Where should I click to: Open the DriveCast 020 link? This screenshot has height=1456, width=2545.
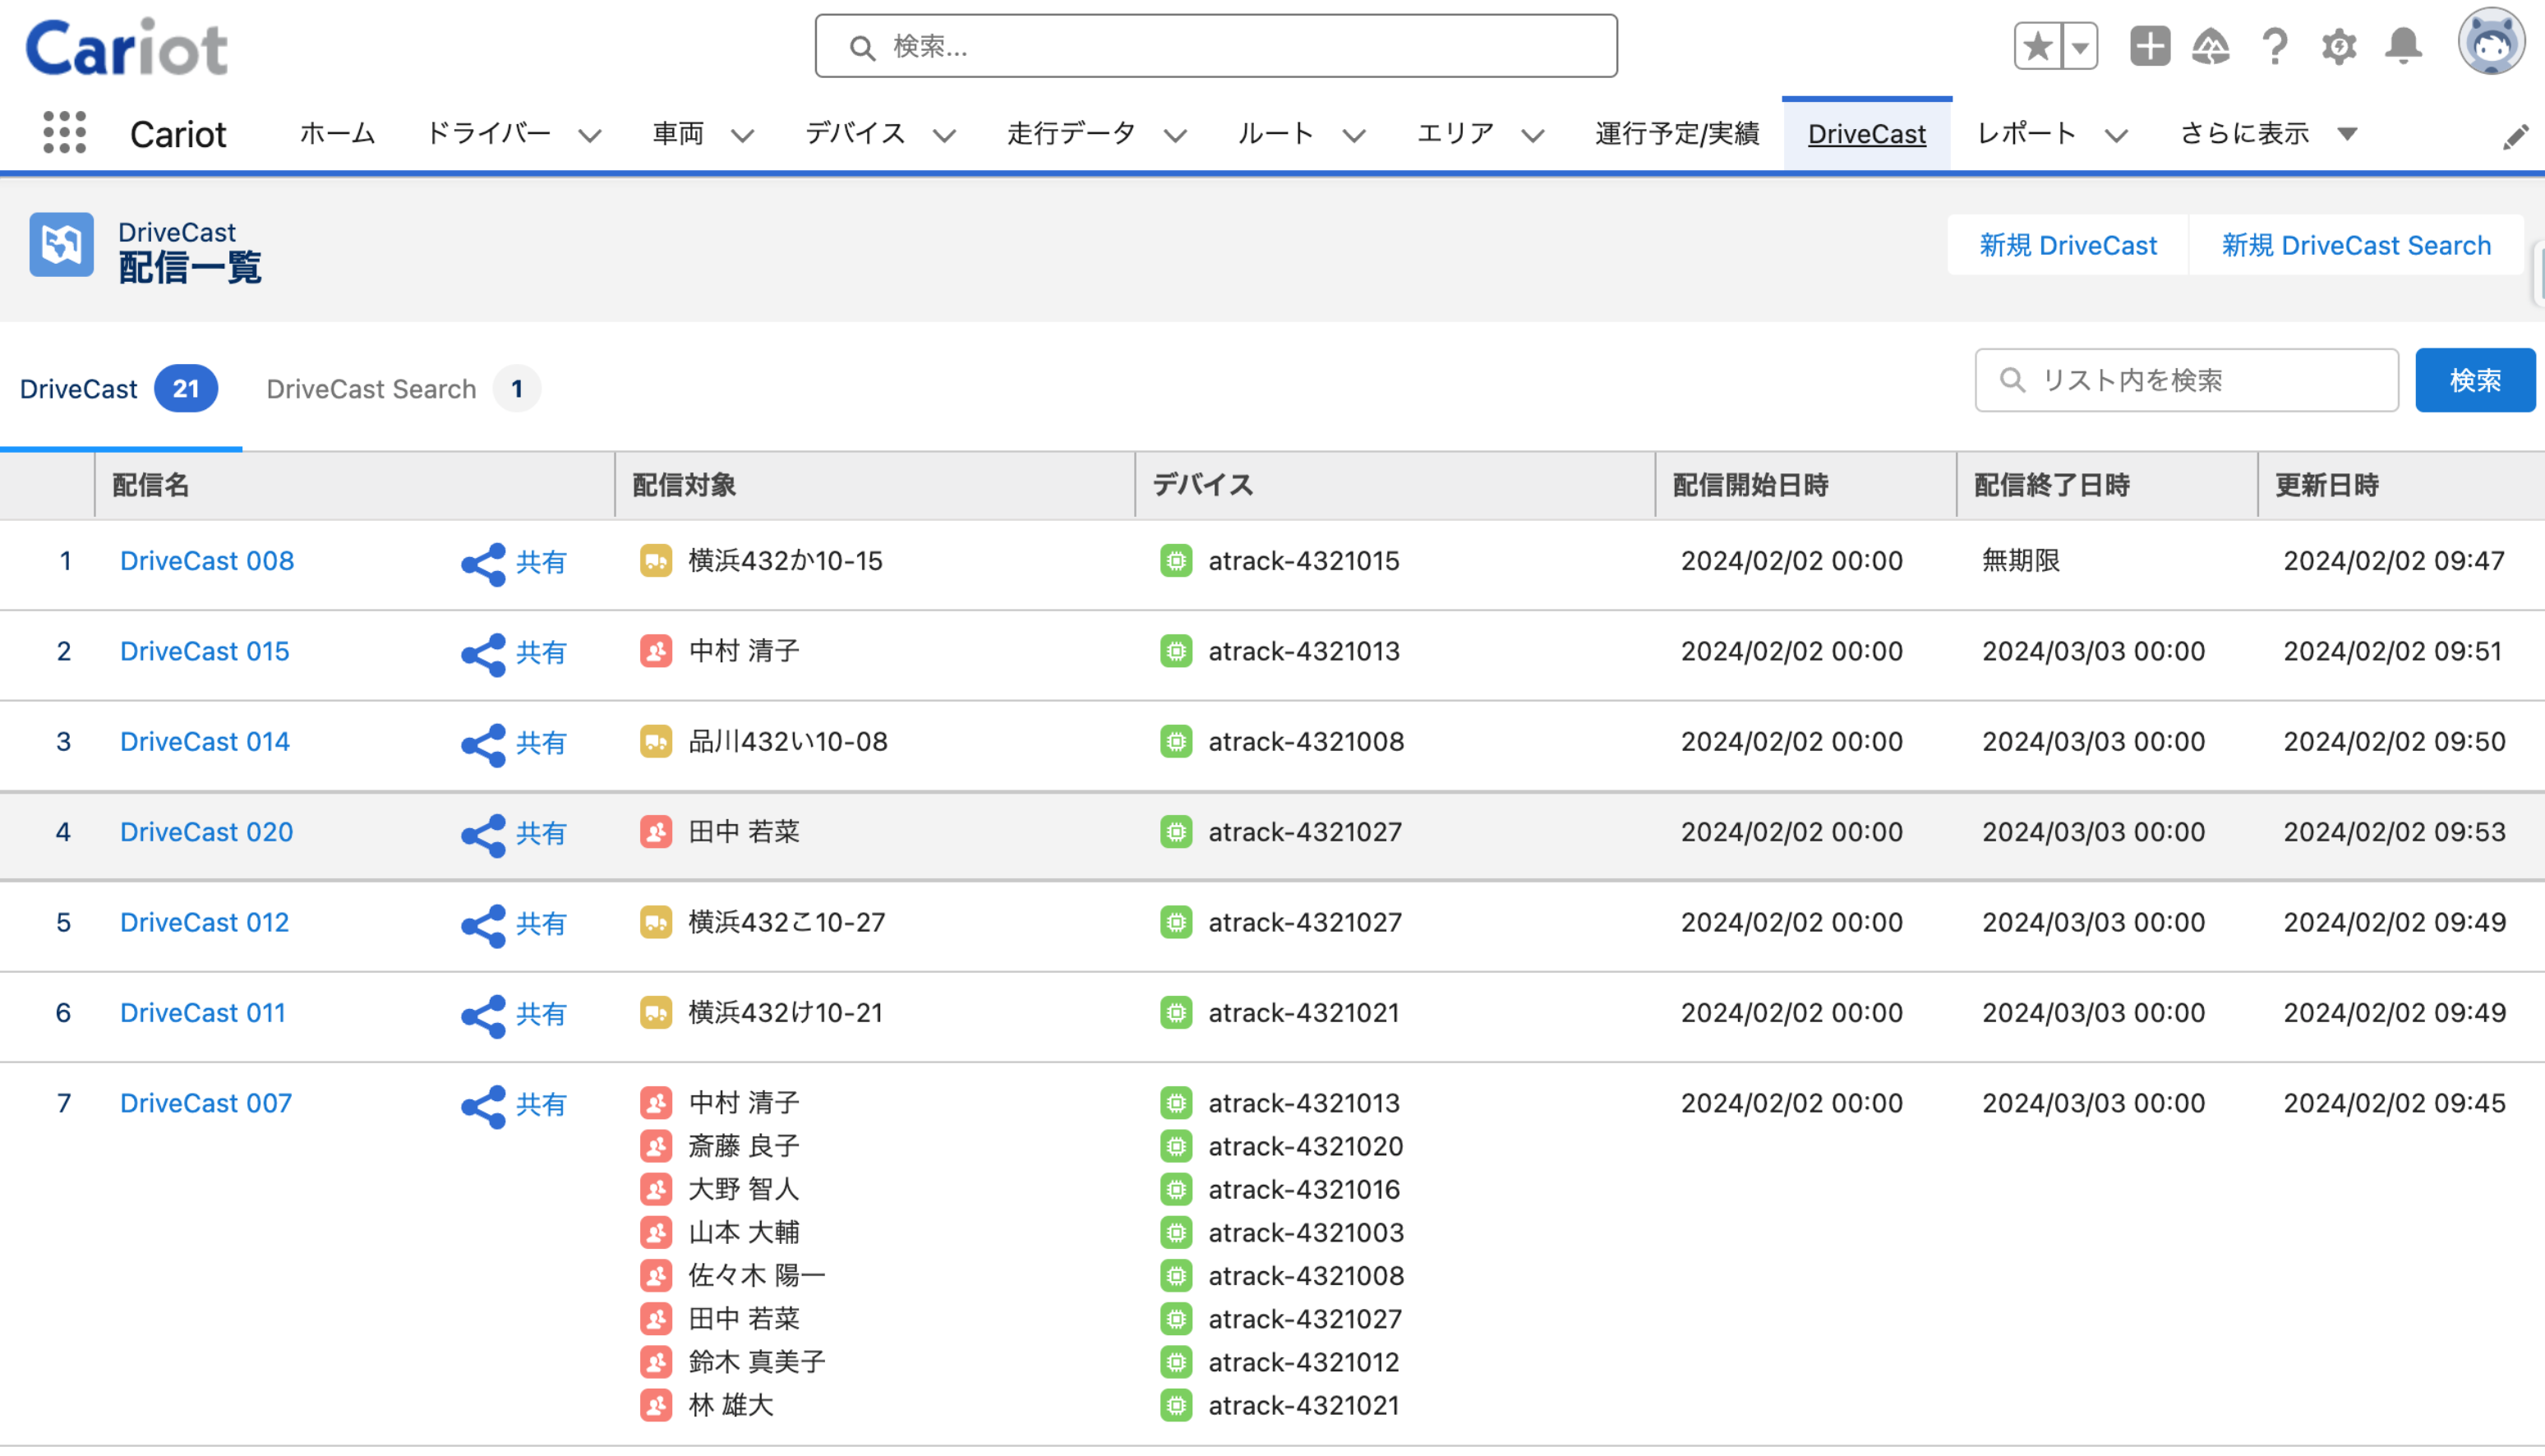point(206,832)
